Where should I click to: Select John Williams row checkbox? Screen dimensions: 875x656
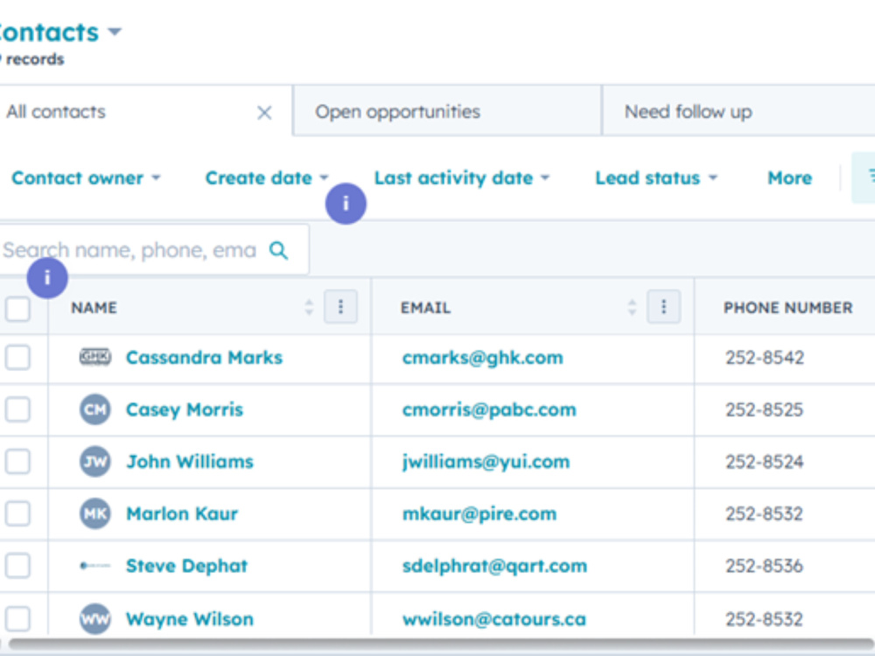point(17,461)
